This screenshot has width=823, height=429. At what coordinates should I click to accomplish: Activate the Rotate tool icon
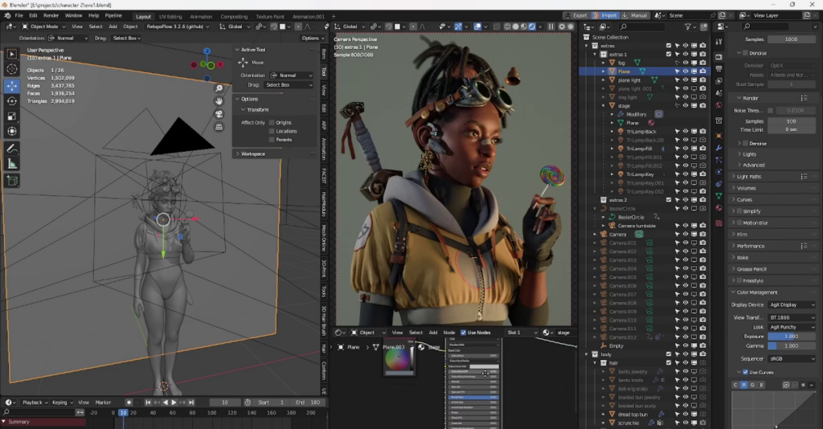(11, 100)
